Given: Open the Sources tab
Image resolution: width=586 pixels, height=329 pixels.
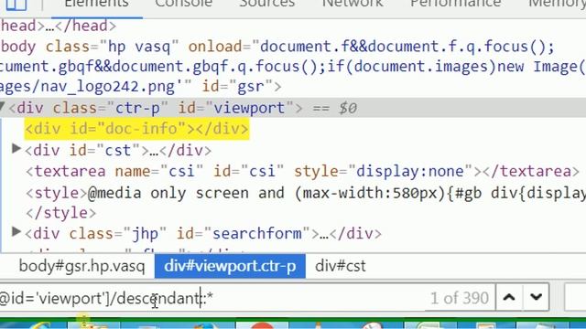Looking at the screenshot, I should tap(266, 5).
